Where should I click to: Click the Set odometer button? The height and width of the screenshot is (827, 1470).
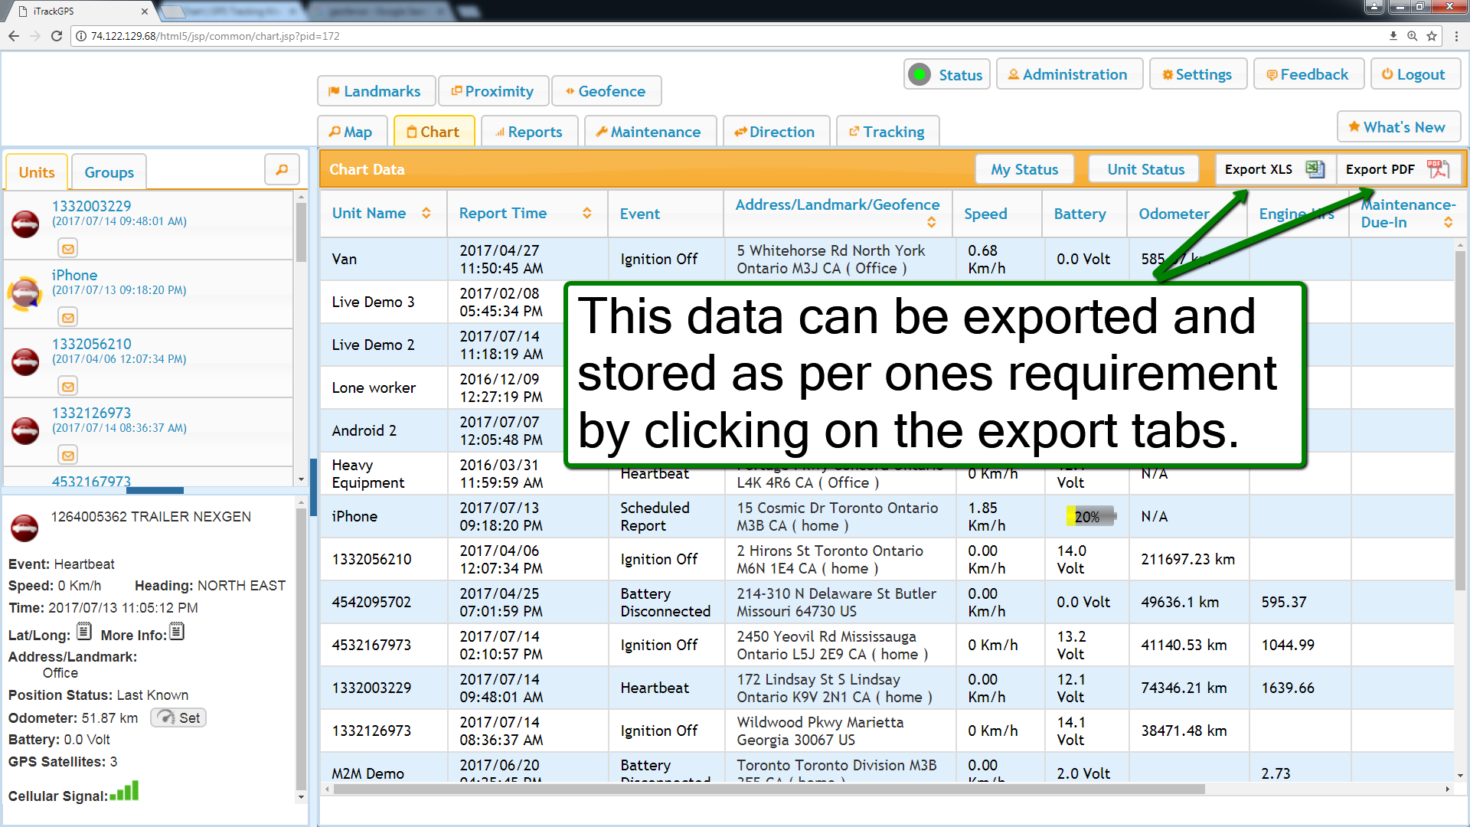[178, 717]
